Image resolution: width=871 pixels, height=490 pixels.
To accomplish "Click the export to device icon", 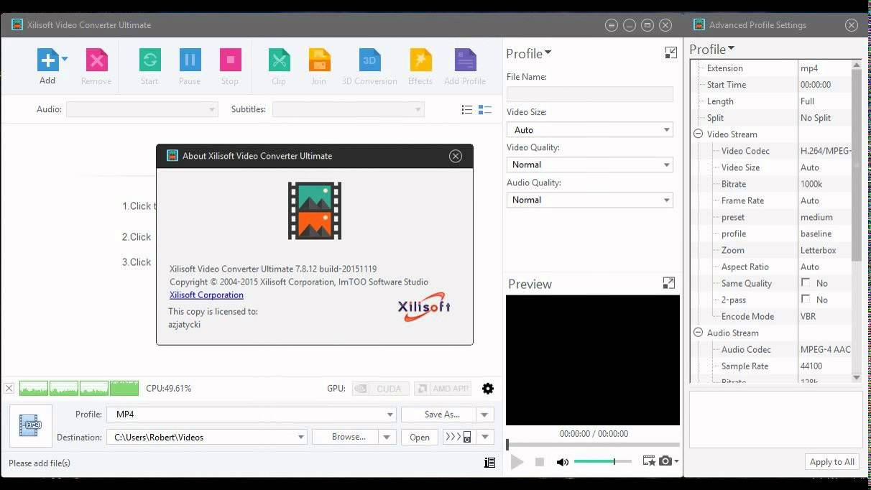I will (459, 437).
